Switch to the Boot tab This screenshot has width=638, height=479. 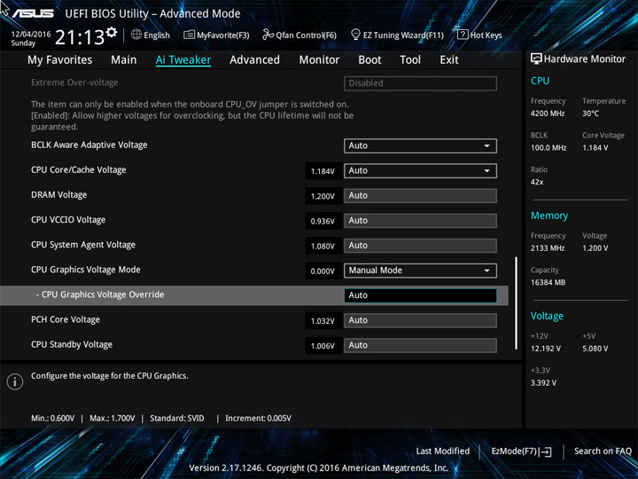tap(370, 60)
